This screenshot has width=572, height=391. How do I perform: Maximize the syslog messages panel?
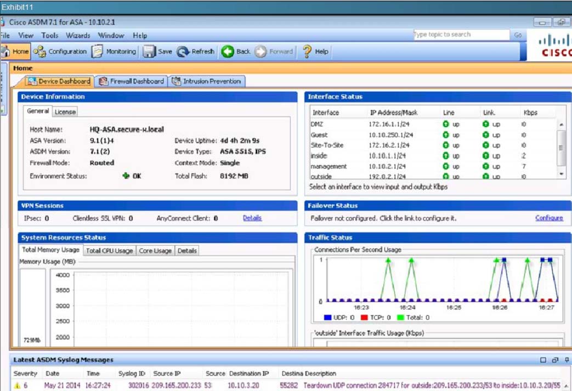(543, 360)
